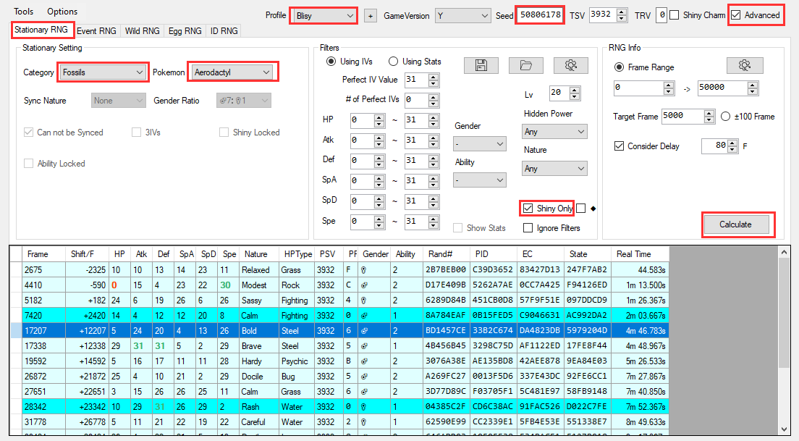The image size is (799, 441).
Task: Toggle the Shiny Charm checkbox
Action: tap(675, 15)
